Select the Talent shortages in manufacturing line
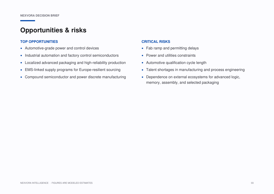 195,70
